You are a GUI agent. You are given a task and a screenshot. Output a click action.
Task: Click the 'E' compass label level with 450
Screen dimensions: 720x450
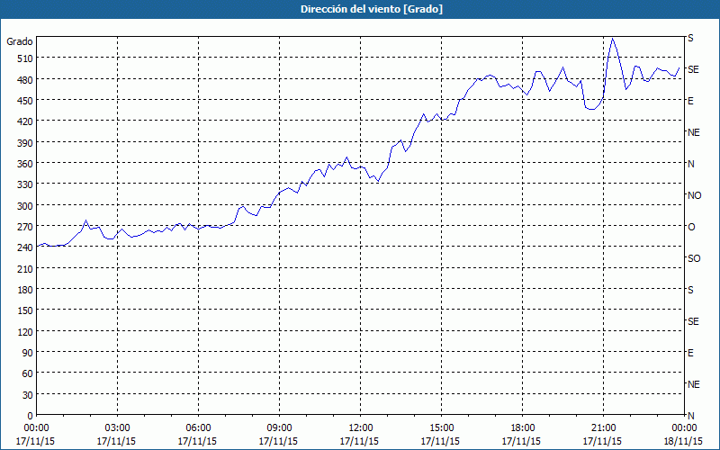pyautogui.click(x=690, y=101)
